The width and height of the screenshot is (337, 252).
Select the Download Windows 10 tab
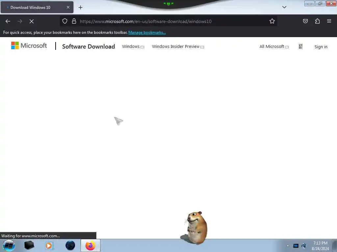pyautogui.click(x=37, y=7)
